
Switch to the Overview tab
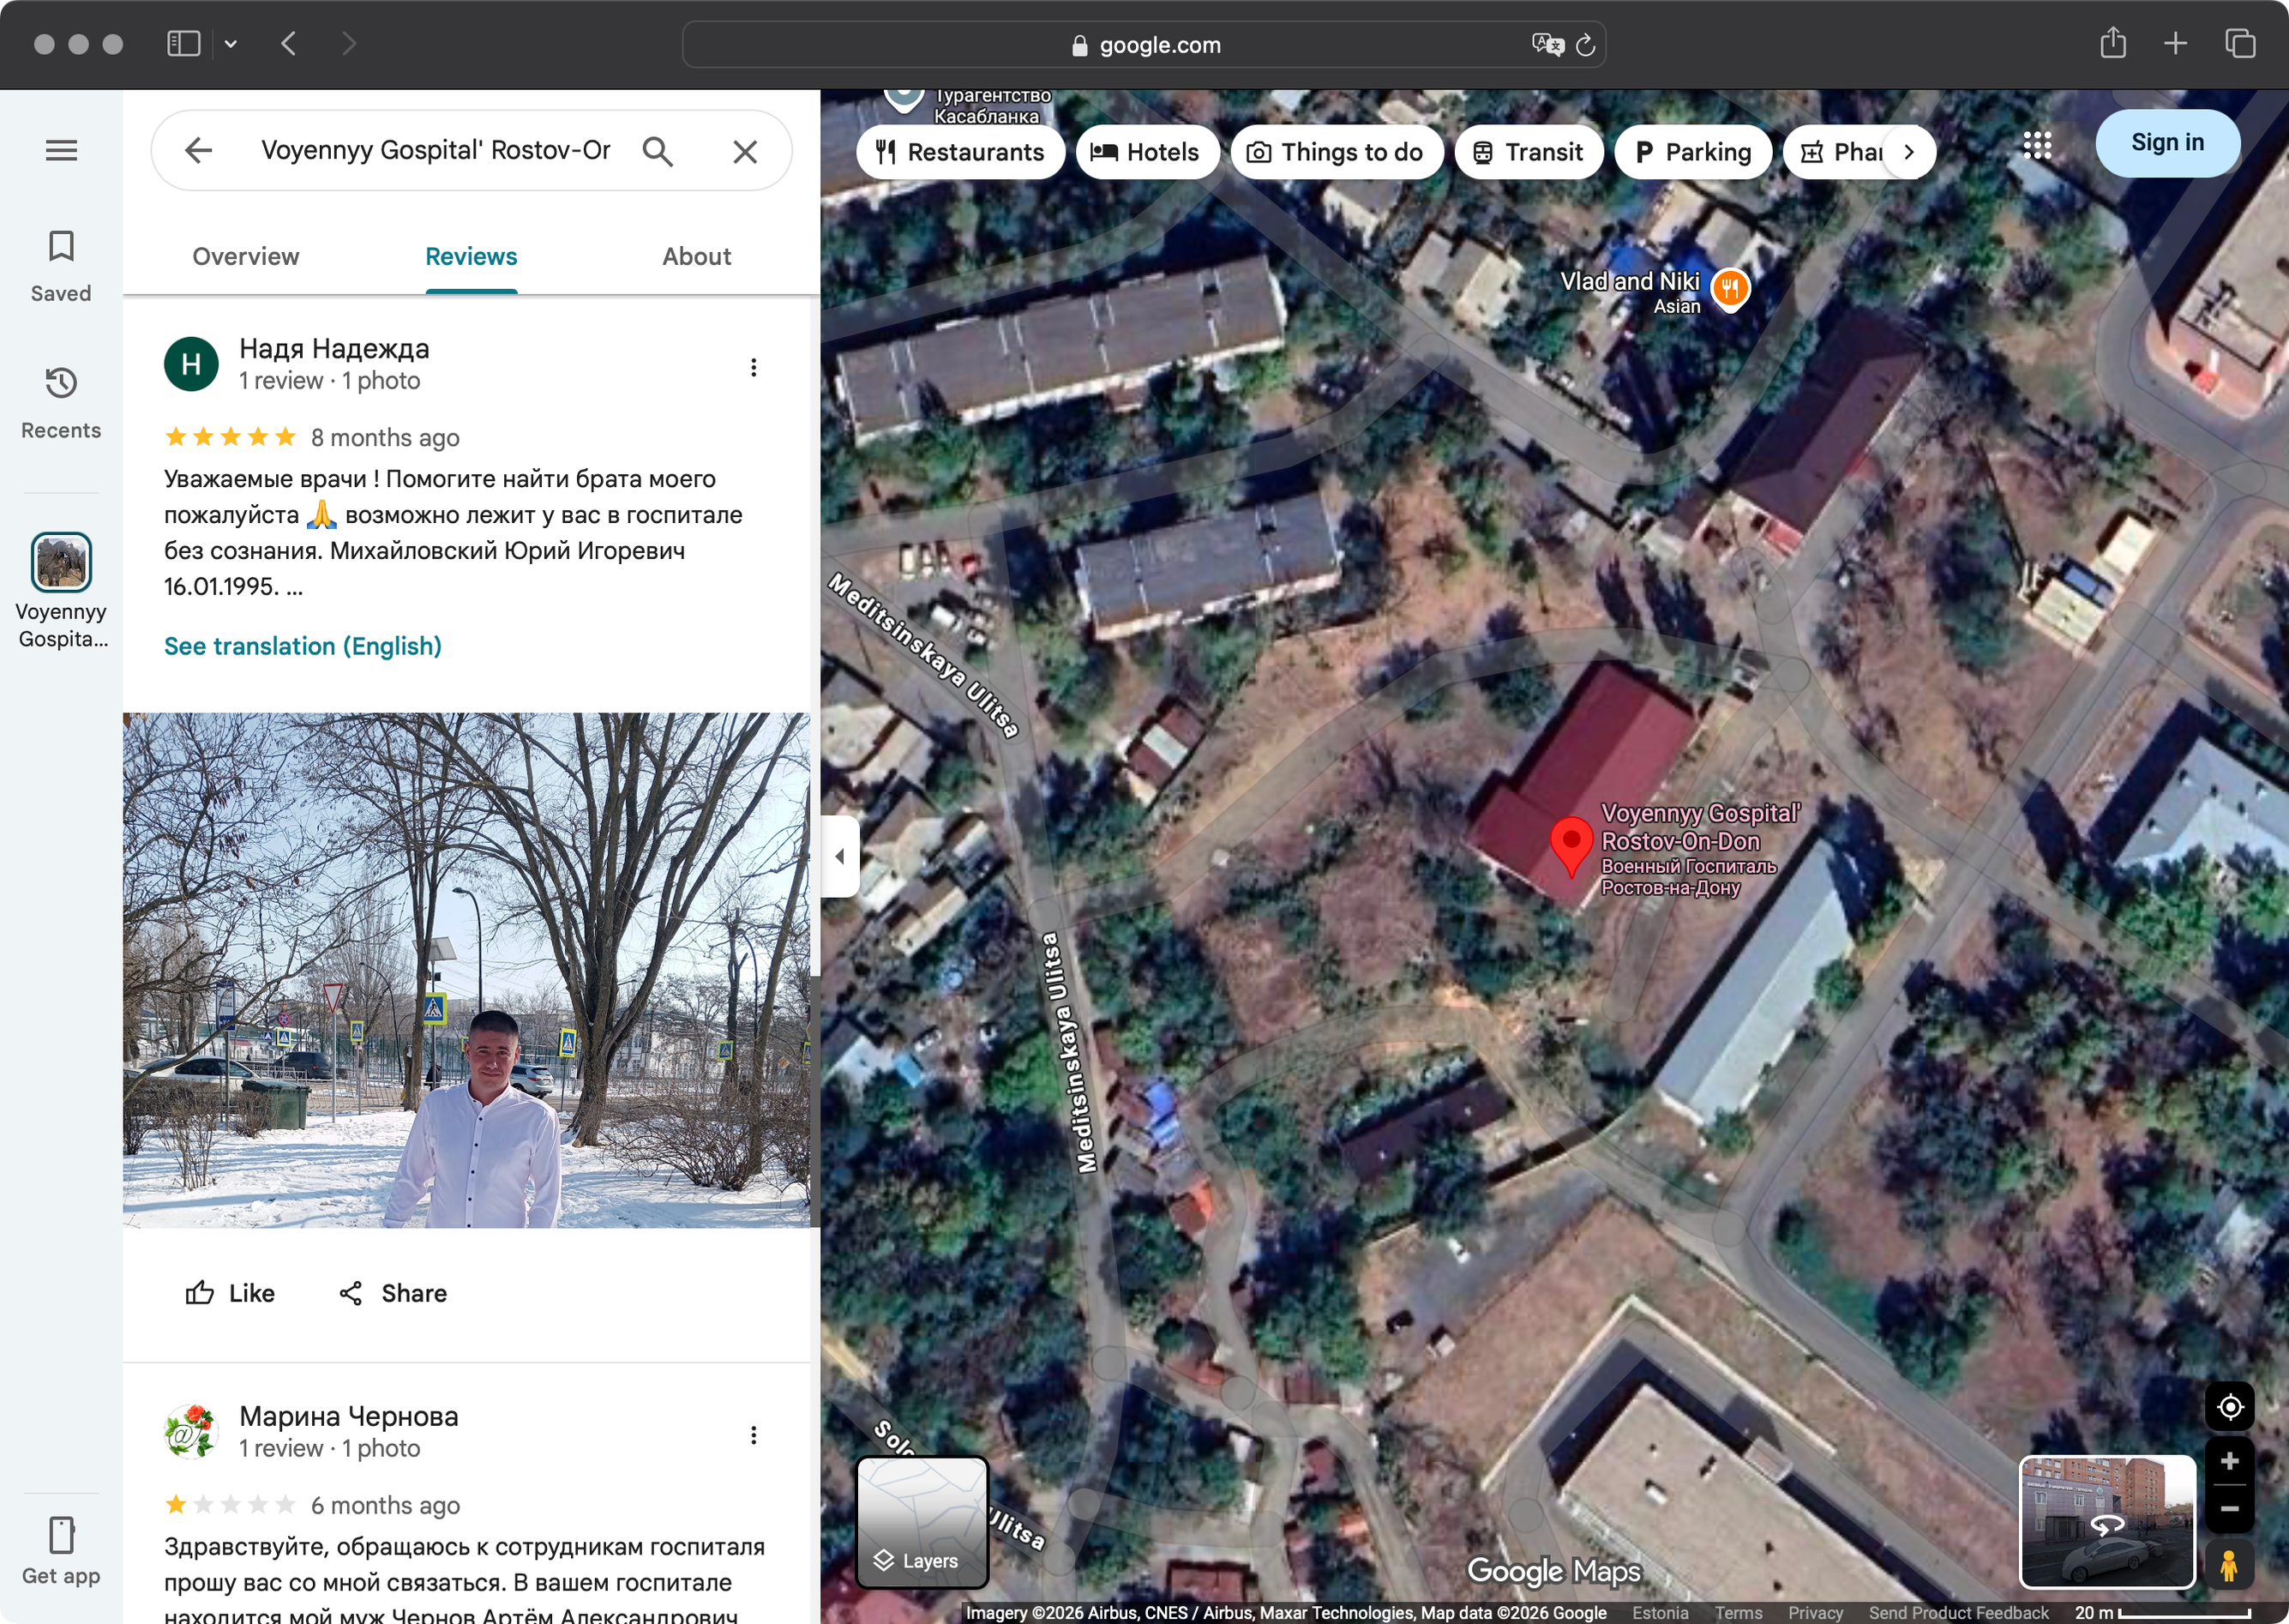pyautogui.click(x=246, y=256)
